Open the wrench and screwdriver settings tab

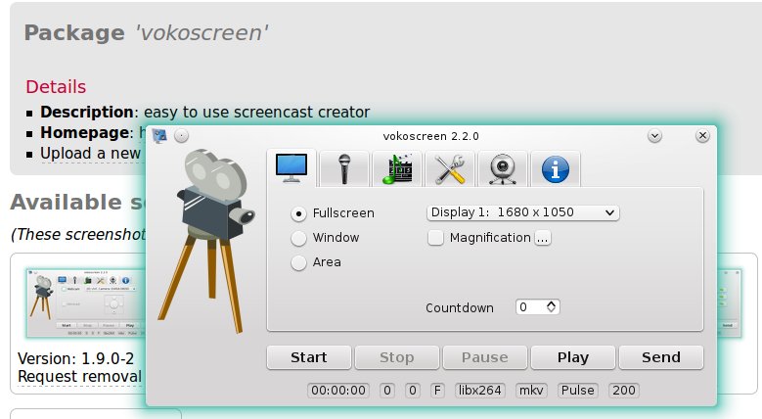(x=450, y=168)
